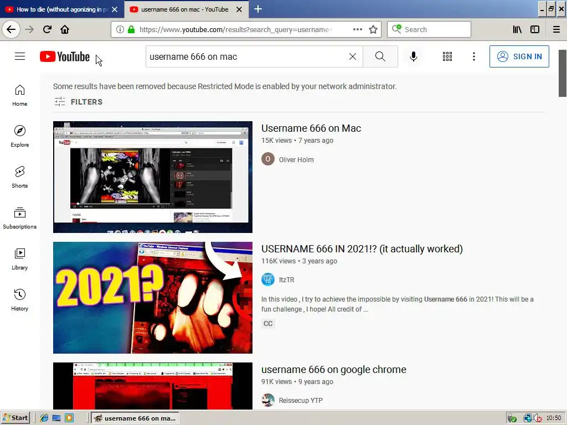
Task: Open Firefox hamburger application menu
Action: pyautogui.click(x=556, y=29)
